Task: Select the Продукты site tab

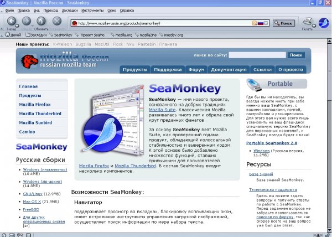Action: coord(135,69)
